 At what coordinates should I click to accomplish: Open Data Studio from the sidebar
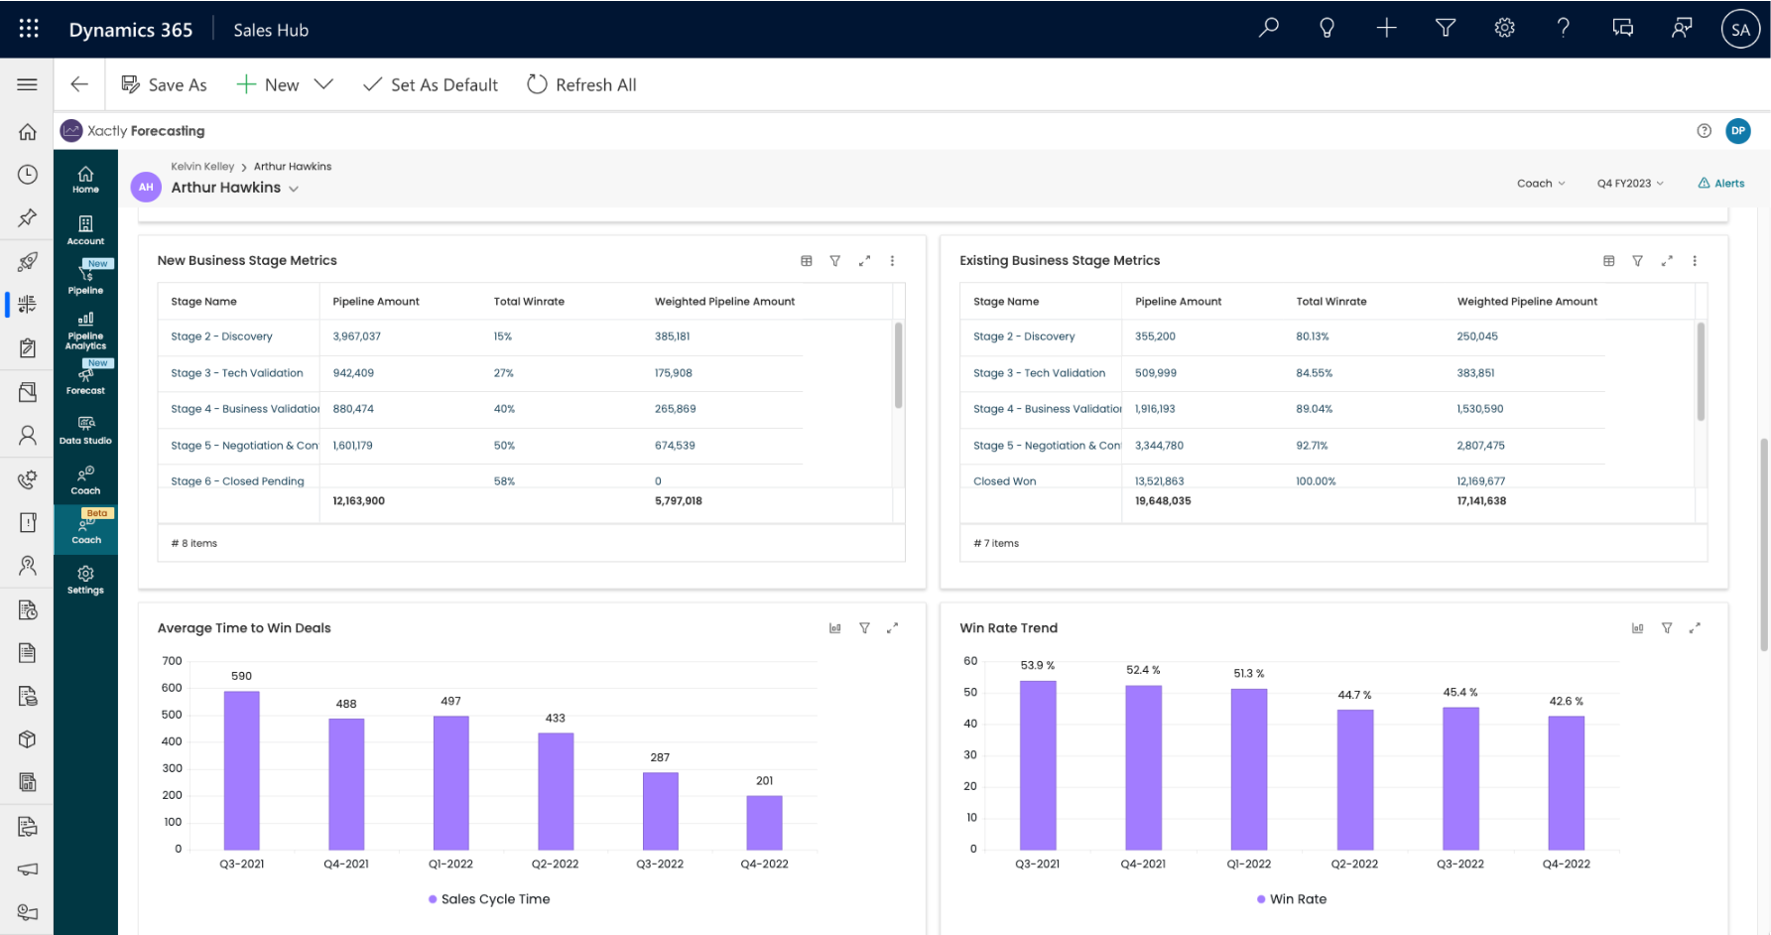[85, 430]
